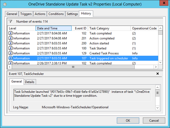Select the Created Task Process row

tap(83, 53)
